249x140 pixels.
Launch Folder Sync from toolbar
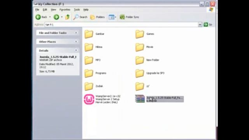(x=129, y=17)
